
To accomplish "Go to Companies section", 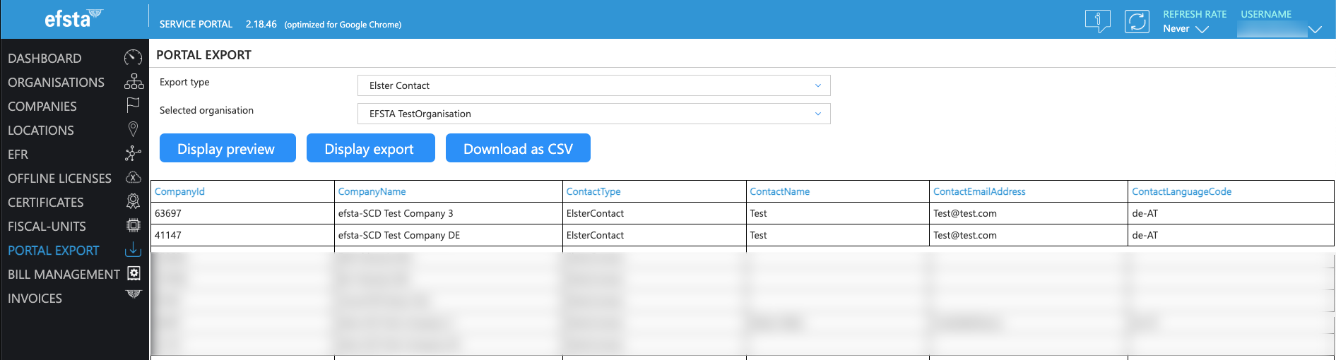I will tap(42, 107).
